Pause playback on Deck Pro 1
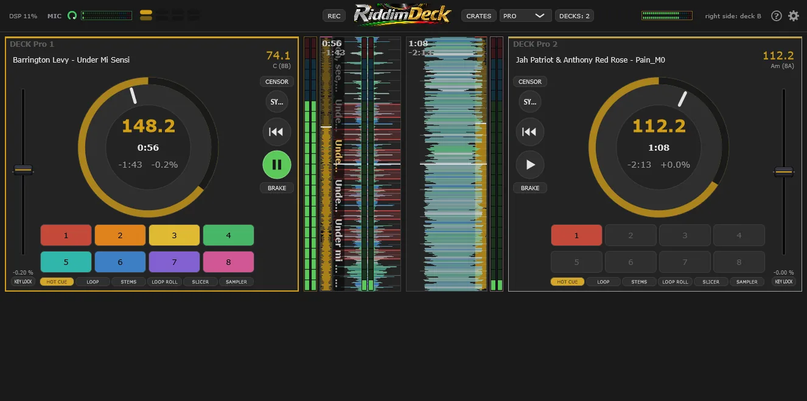807x401 pixels. (277, 165)
